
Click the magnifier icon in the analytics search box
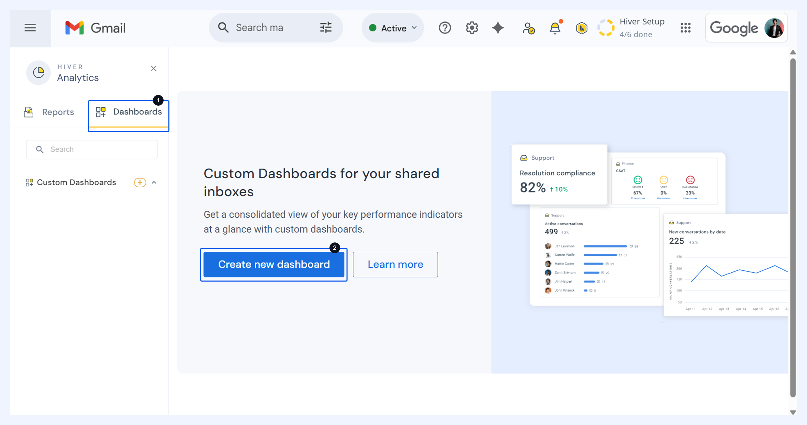tap(39, 150)
